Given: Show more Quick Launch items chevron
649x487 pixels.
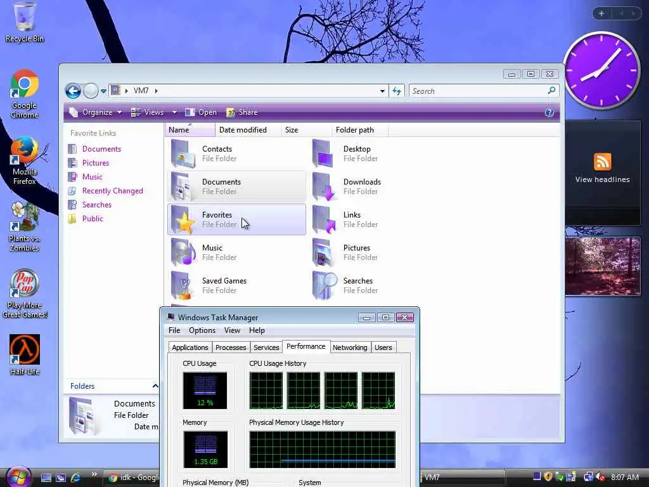Looking at the screenshot, I should click(94, 474).
